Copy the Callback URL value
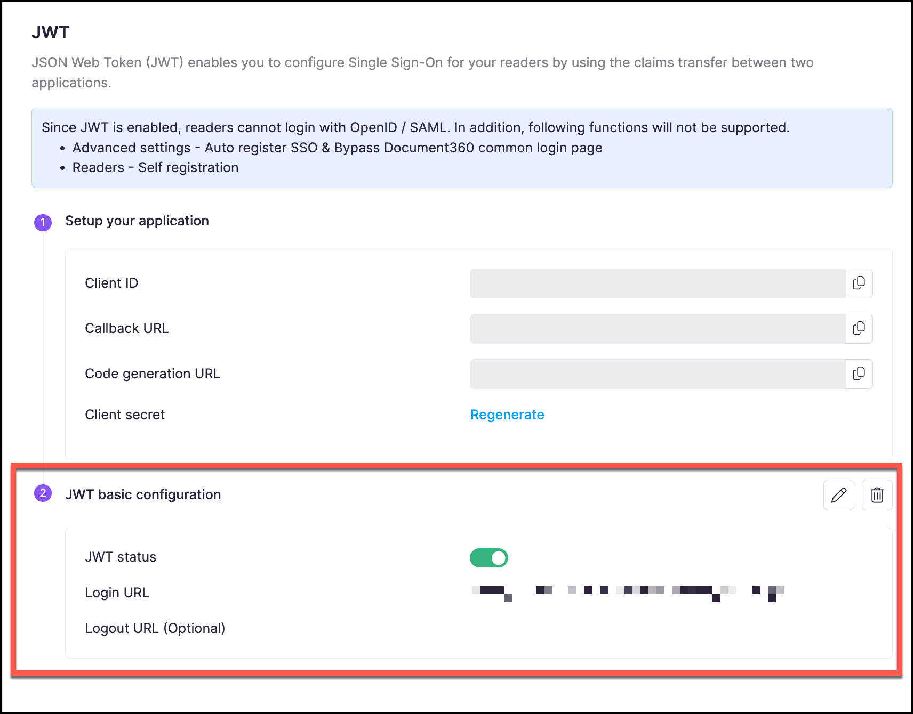Viewport: 913px width, 714px height. tap(859, 328)
